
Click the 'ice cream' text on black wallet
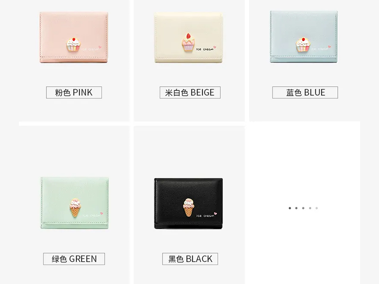(x=205, y=216)
